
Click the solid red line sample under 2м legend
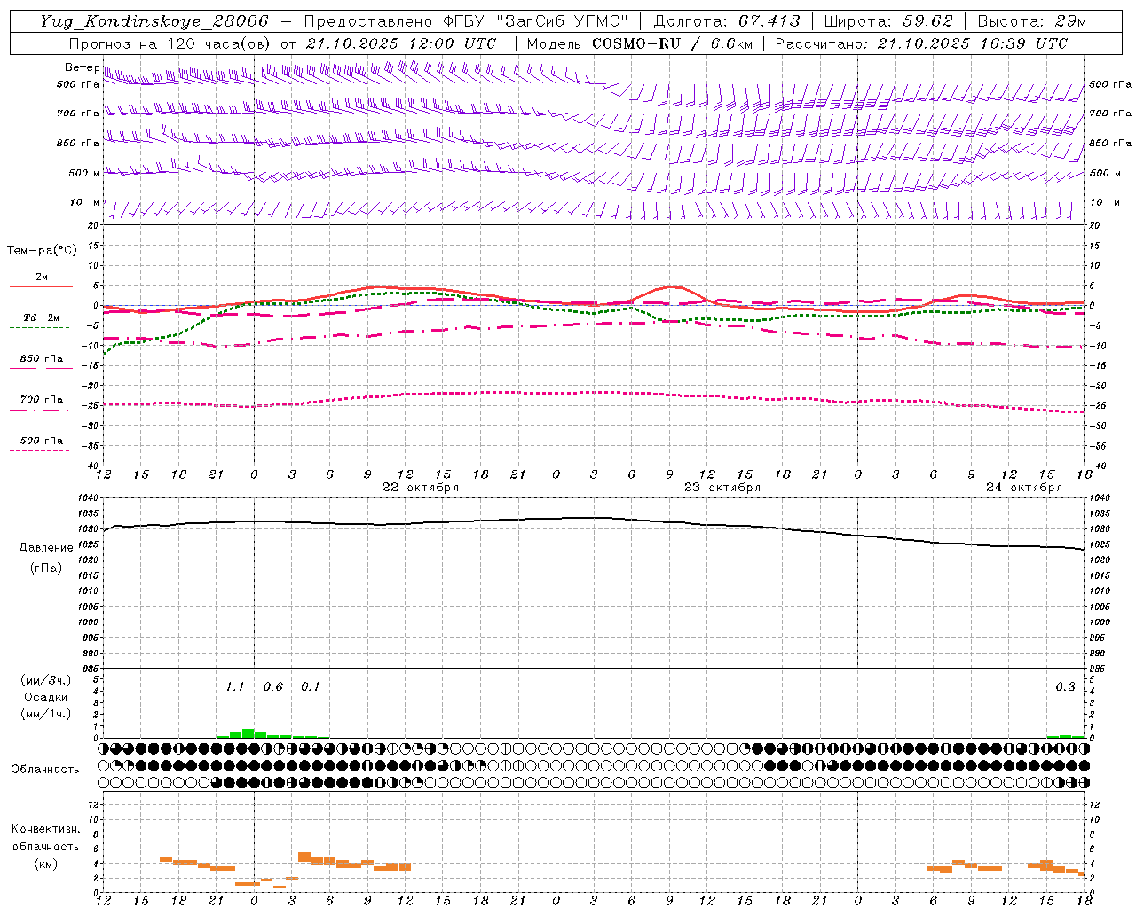click(x=41, y=286)
